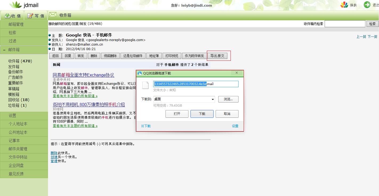Viewport: 379px width, 196px height.
Task: Click the IE下载 link
Action: [146, 126]
